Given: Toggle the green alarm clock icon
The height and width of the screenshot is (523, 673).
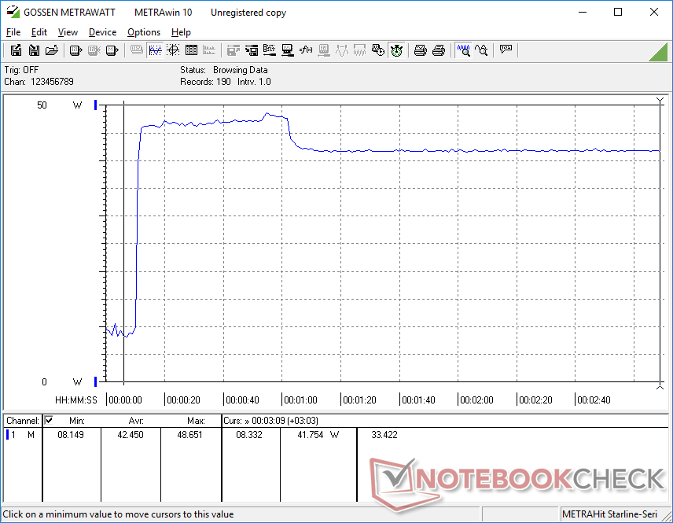Looking at the screenshot, I should click(396, 50).
